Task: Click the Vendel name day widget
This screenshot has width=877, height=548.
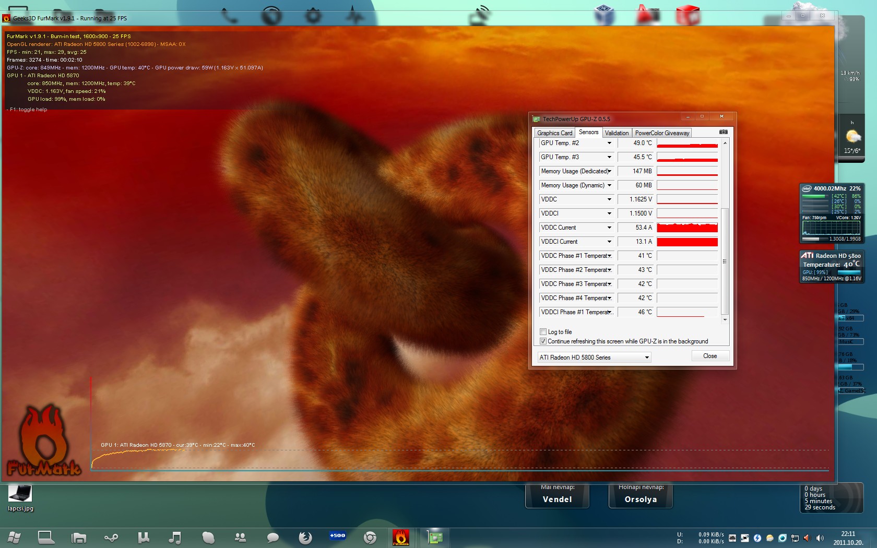Action: click(557, 496)
